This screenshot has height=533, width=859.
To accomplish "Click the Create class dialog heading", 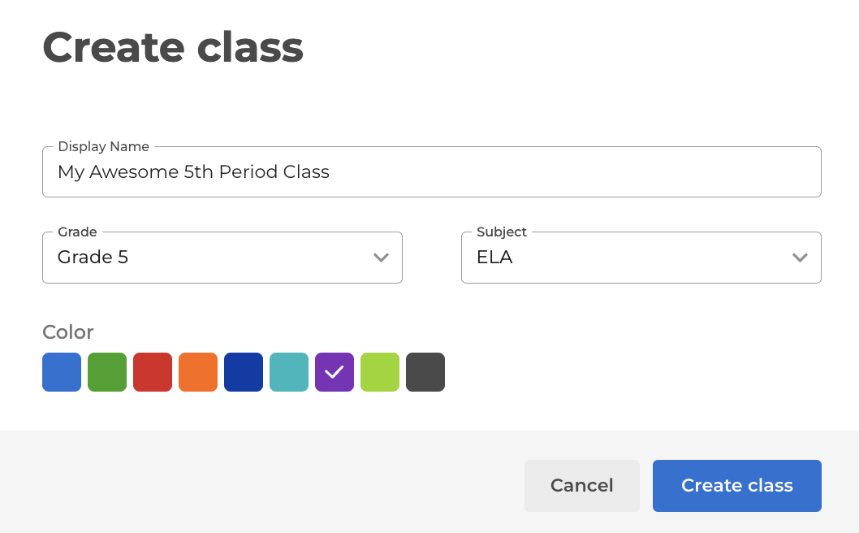I will pos(173,47).
